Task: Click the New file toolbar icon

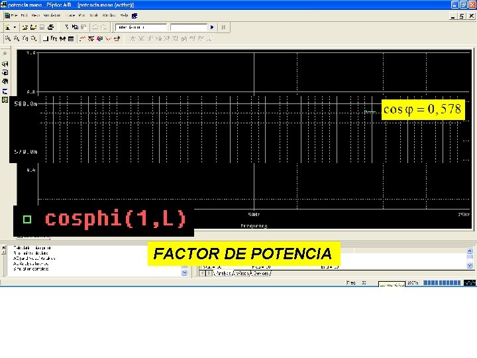Action: coord(7,27)
